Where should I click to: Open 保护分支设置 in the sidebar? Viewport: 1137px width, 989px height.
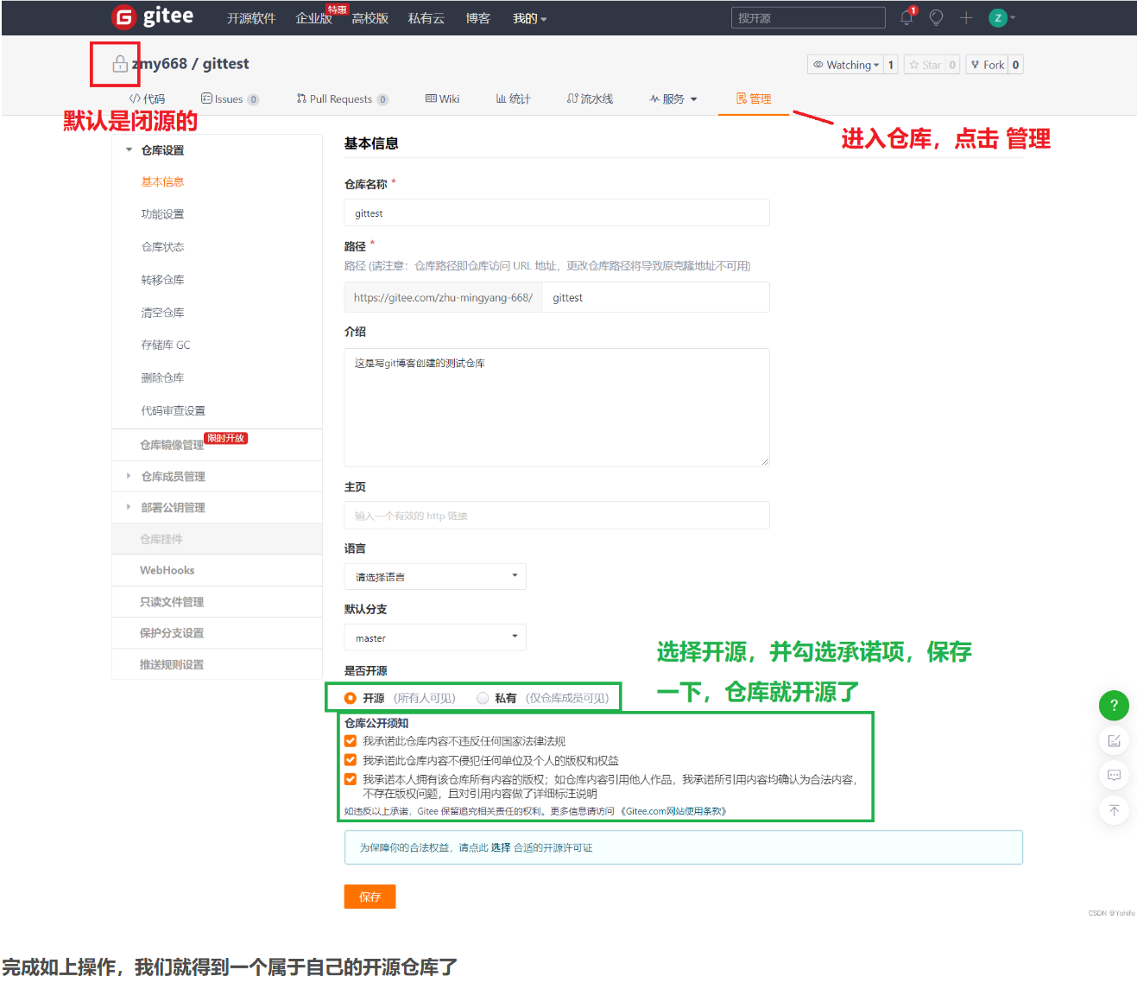coord(172,633)
